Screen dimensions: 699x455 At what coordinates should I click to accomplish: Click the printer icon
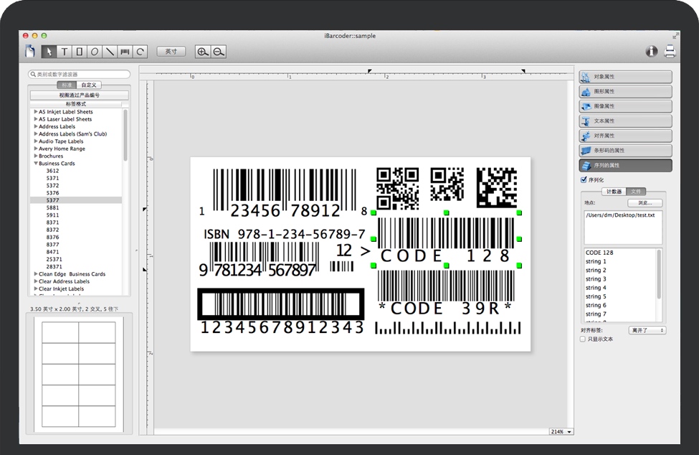coord(670,51)
